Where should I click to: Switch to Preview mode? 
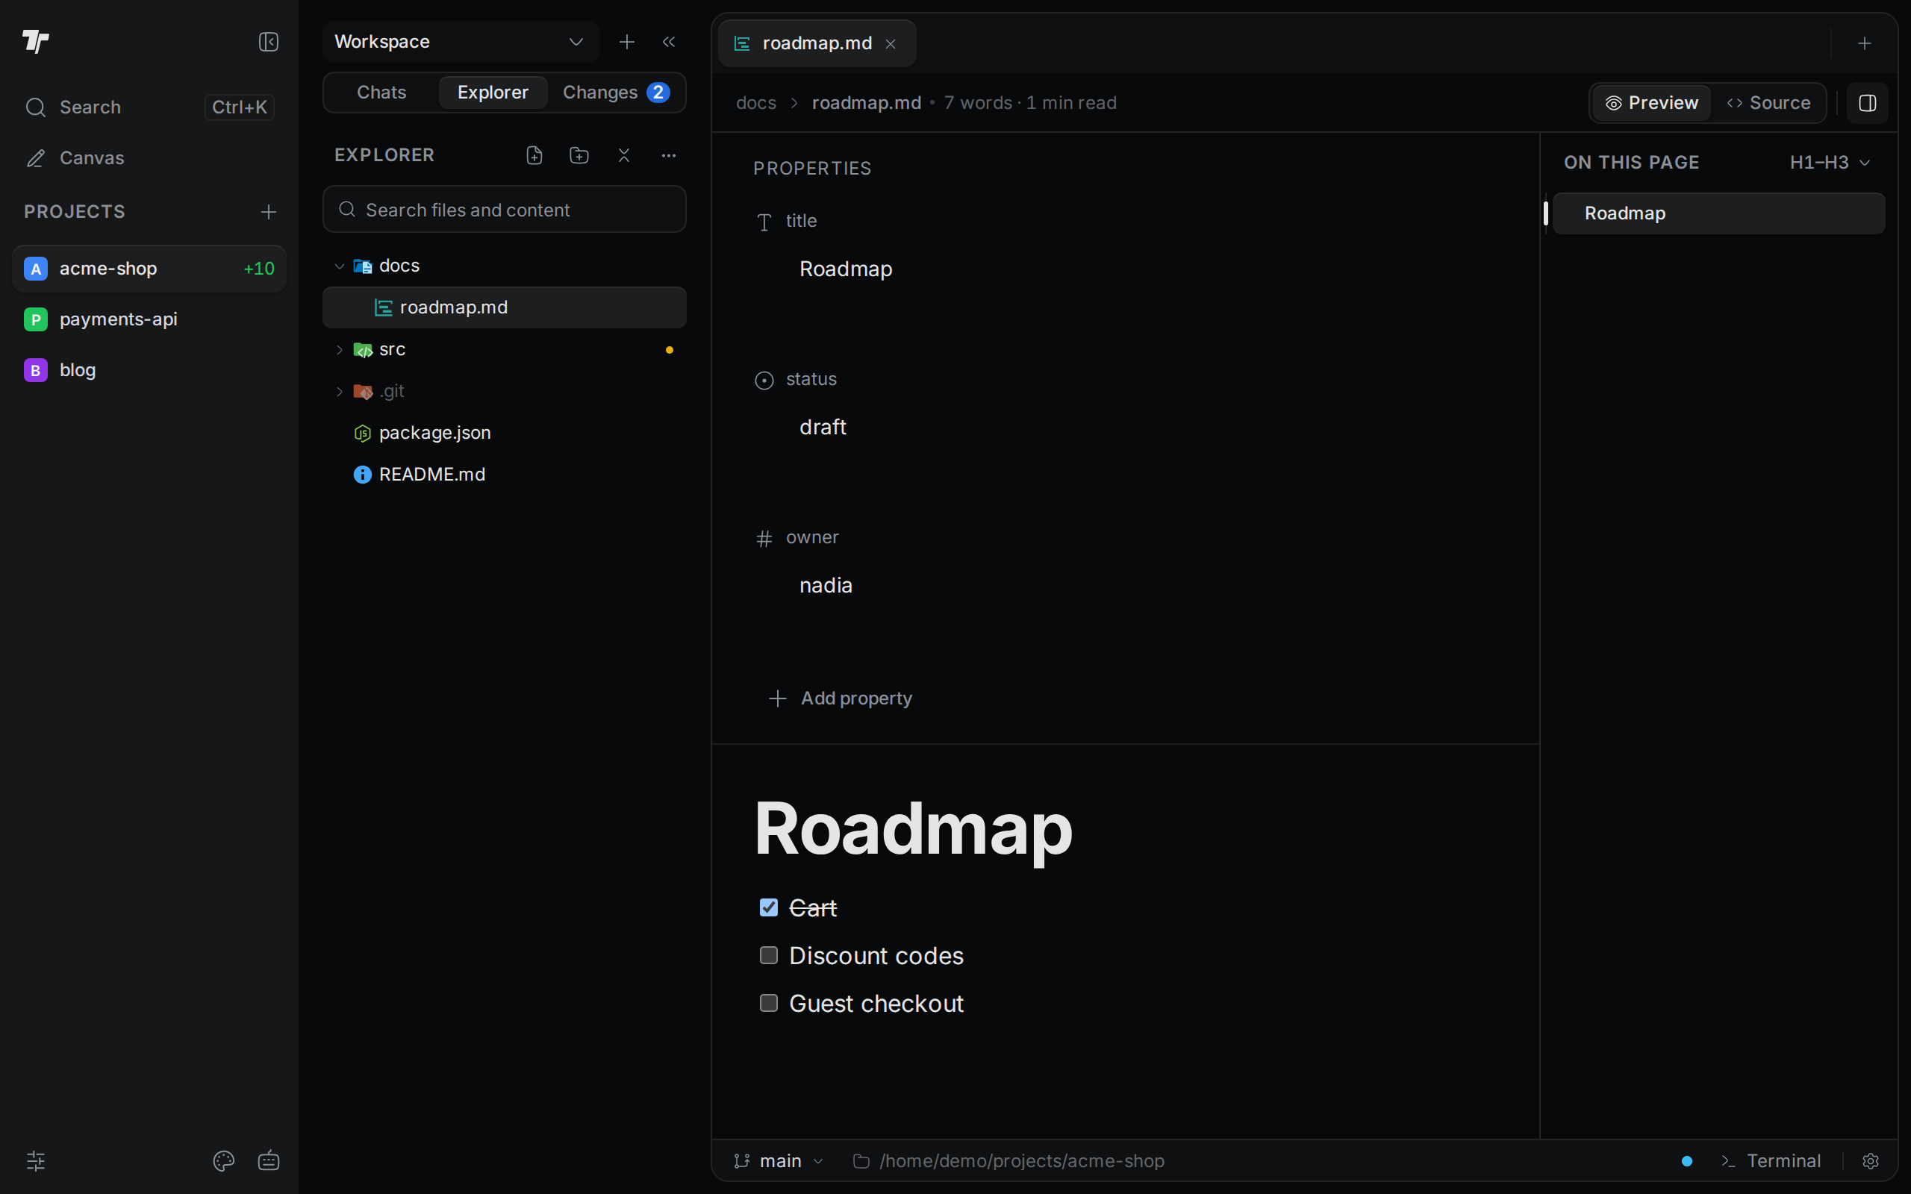pos(1652,103)
